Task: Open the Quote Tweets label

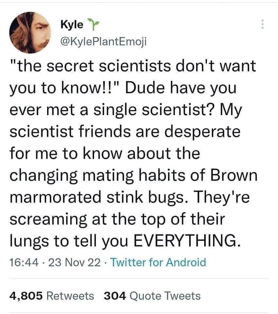Action: tap(165, 296)
